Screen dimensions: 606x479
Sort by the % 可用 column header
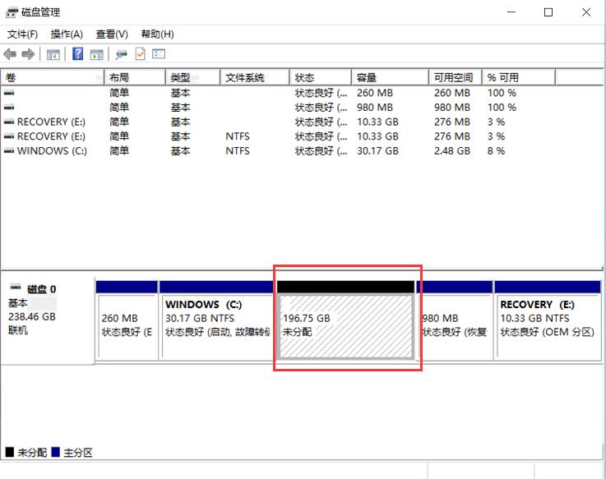pos(519,78)
